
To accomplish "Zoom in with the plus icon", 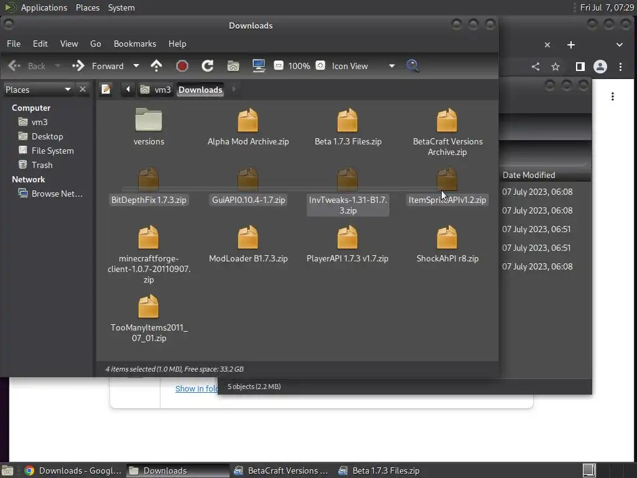I will click(320, 65).
